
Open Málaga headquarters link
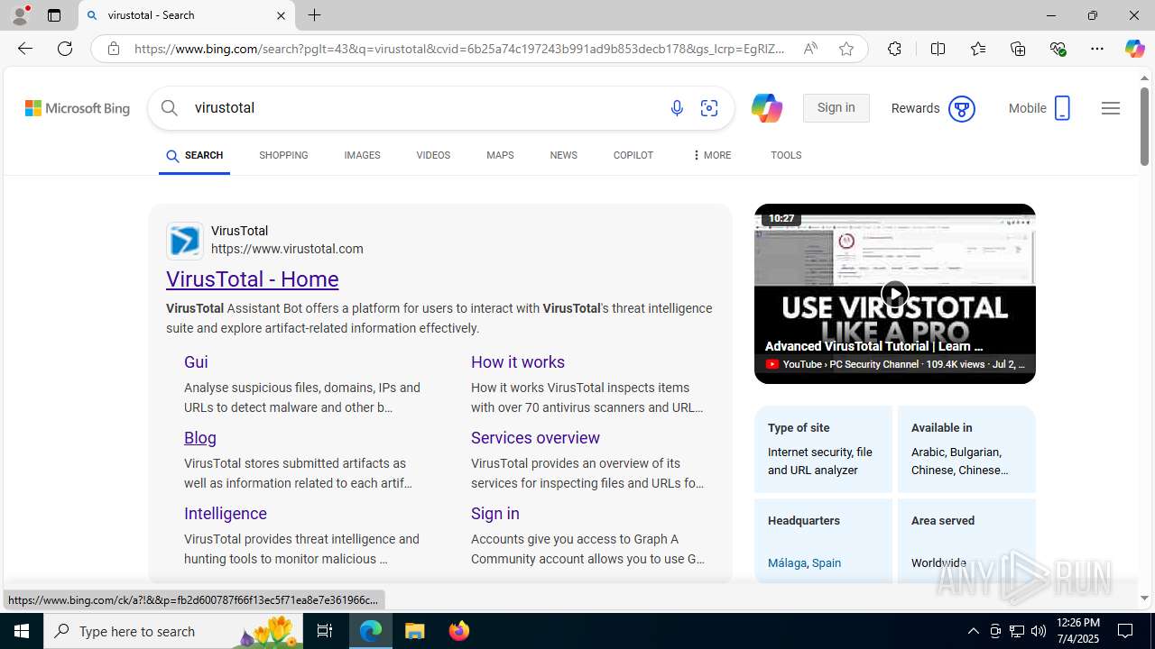tap(787, 563)
